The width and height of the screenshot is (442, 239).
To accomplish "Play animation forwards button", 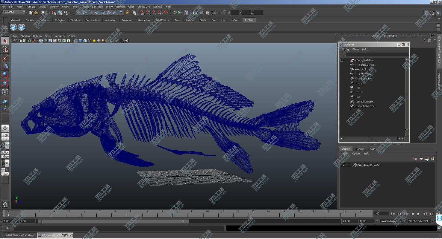I will (x=419, y=214).
